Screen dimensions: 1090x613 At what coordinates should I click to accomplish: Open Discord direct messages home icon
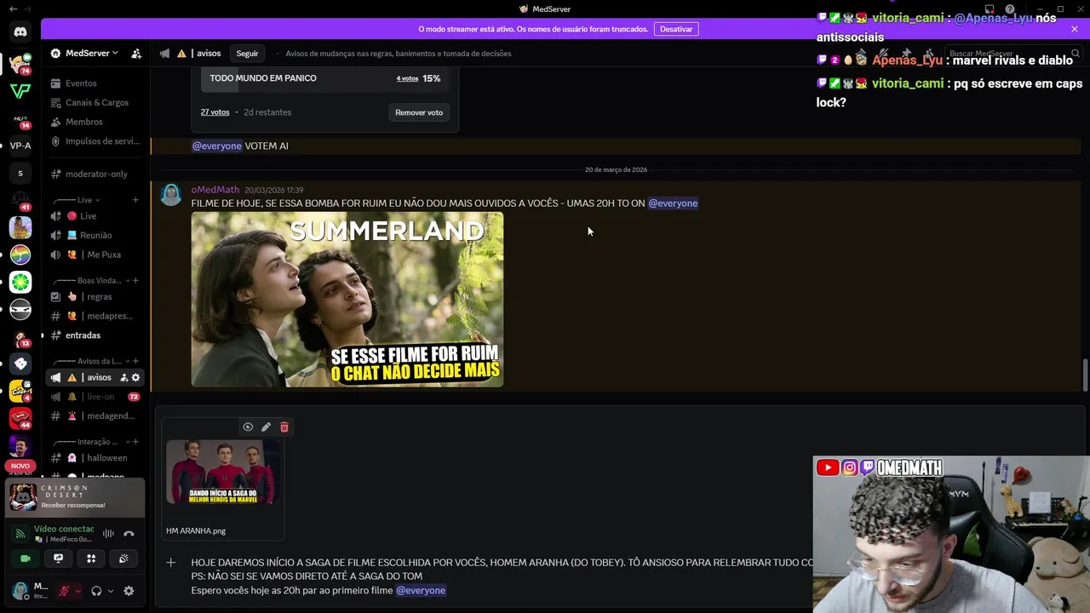coord(20,32)
